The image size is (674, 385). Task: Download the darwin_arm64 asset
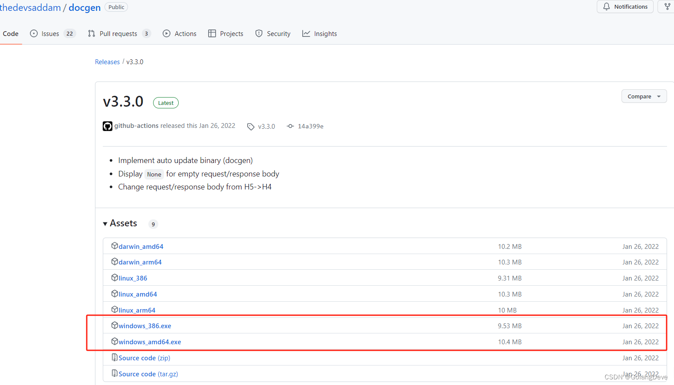pyautogui.click(x=140, y=262)
